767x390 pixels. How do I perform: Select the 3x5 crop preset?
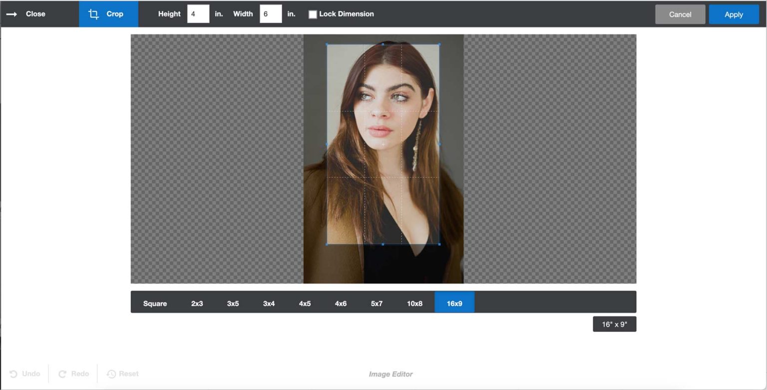(232, 303)
